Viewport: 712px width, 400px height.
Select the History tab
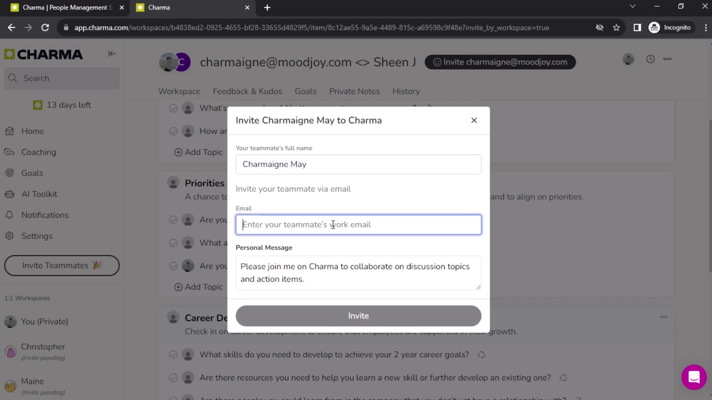406,91
